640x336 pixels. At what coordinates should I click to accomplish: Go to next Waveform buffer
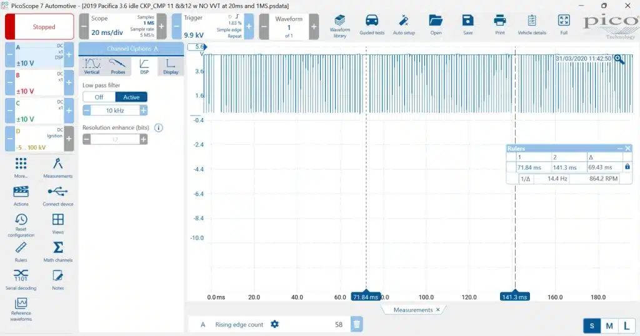(x=314, y=26)
